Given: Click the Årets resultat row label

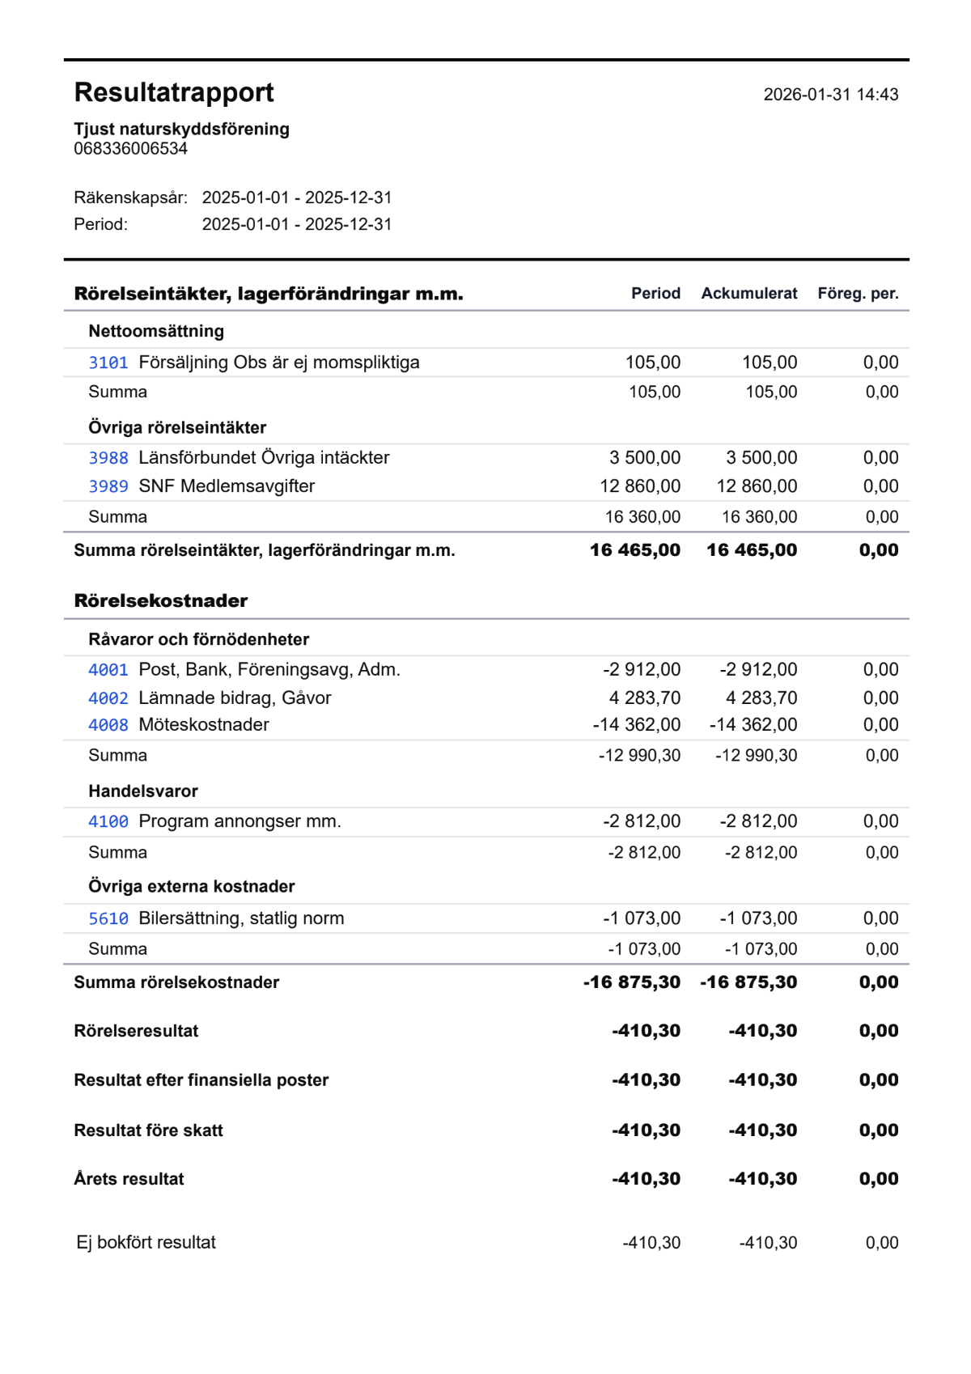Looking at the screenshot, I should (129, 1179).
